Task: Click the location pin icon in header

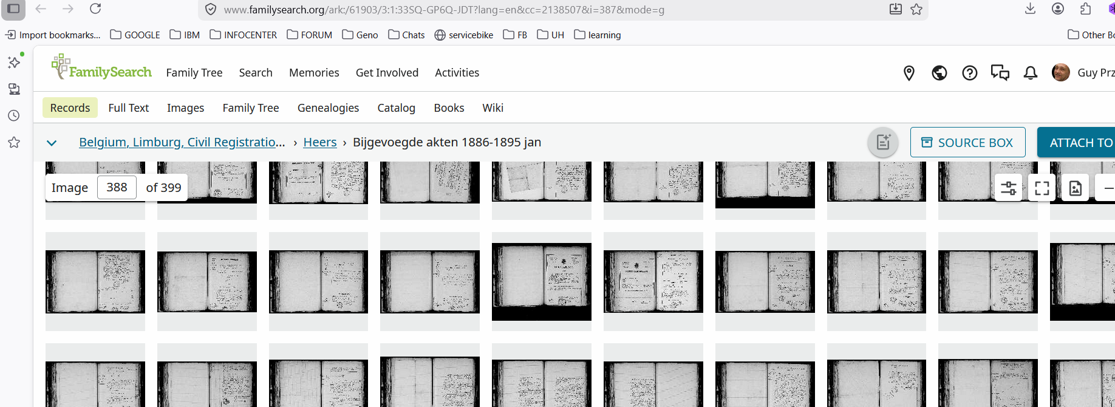Action: pos(909,73)
